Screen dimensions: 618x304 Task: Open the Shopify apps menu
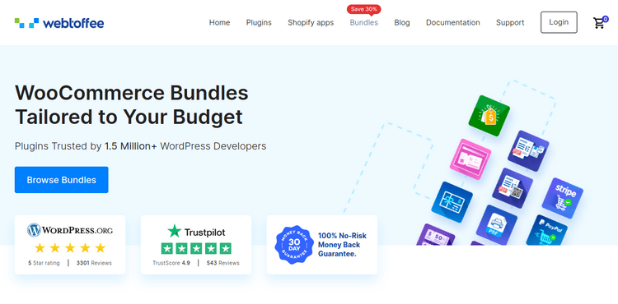coord(311,23)
